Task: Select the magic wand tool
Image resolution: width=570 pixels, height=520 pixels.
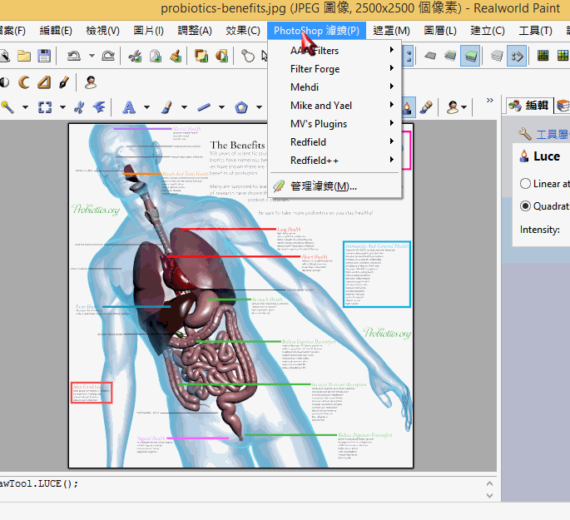Action: pos(7,107)
